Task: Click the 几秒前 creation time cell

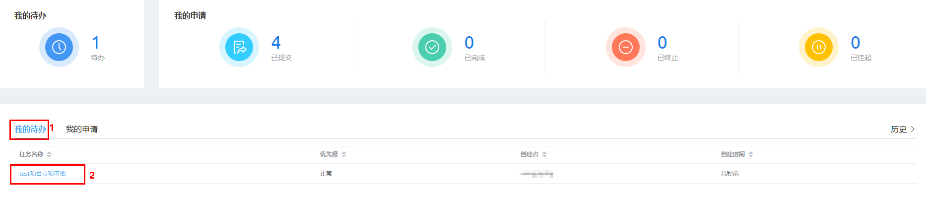Action: coord(730,174)
